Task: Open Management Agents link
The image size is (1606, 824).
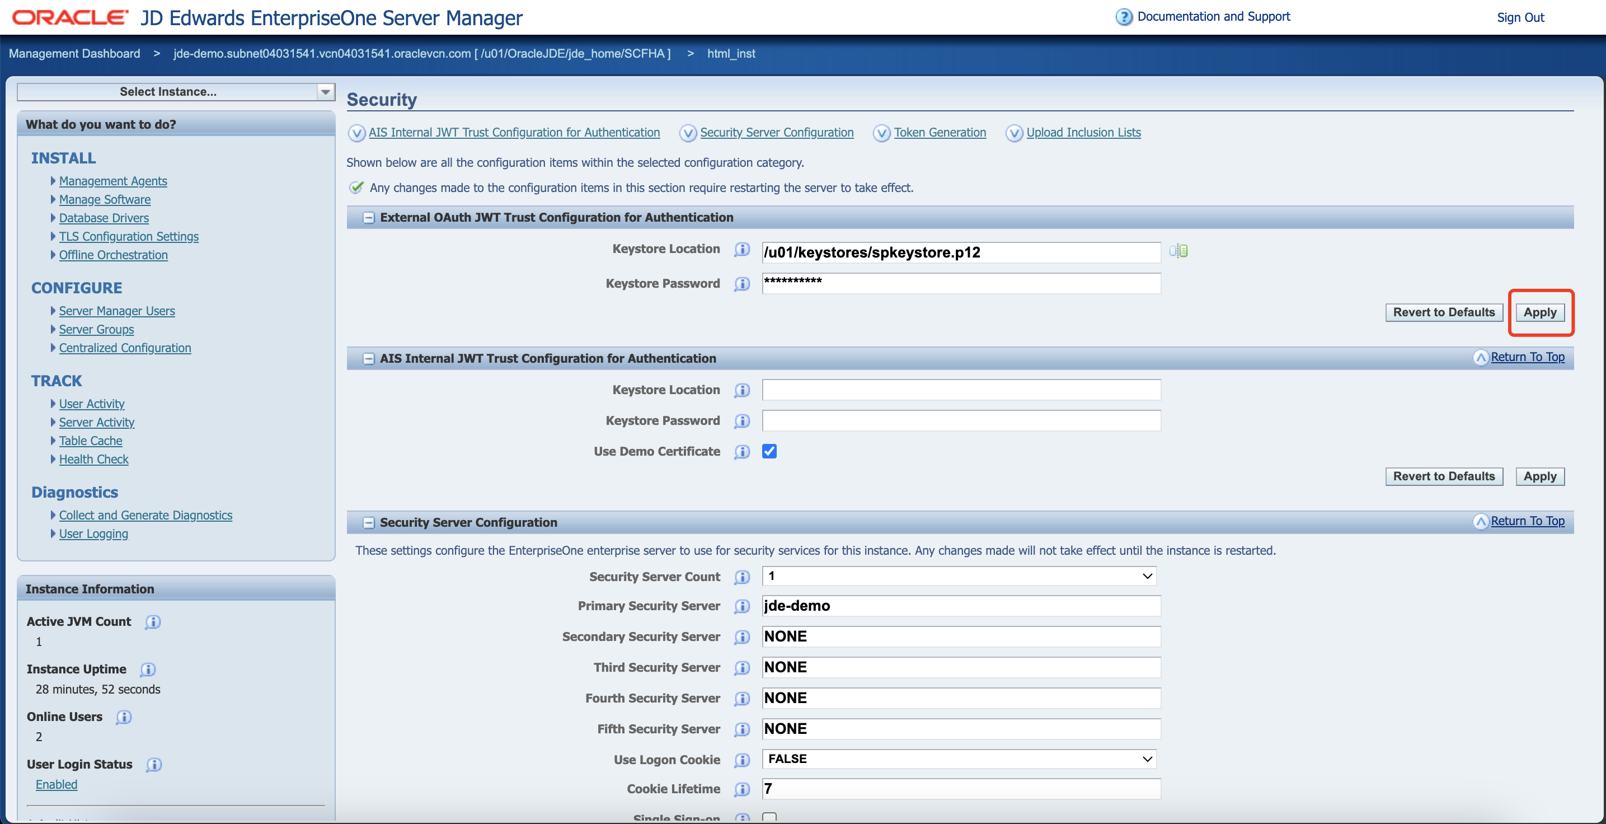Action: pyautogui.click(x=113, y=181)
